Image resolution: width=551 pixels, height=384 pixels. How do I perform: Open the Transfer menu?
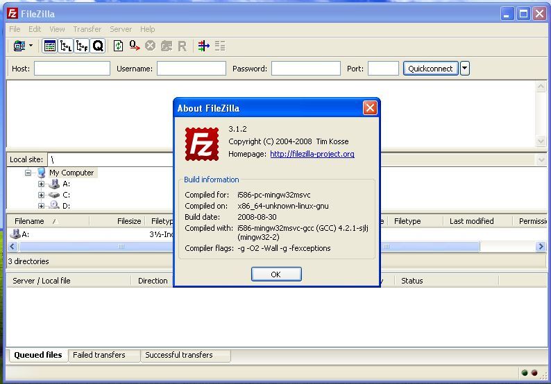coord(87,29)
